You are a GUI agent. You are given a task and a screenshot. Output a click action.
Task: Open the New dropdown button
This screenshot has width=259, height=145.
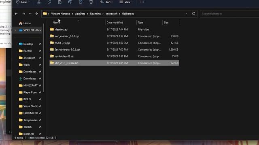[23, 2]
